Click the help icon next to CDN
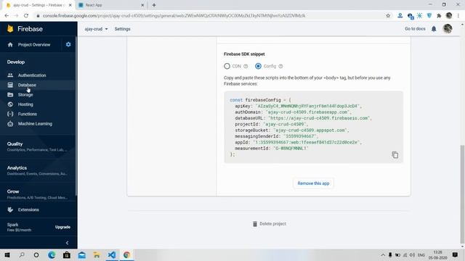Image resolution: width=465 pixels, height=261 pixels. pos(246,66)
